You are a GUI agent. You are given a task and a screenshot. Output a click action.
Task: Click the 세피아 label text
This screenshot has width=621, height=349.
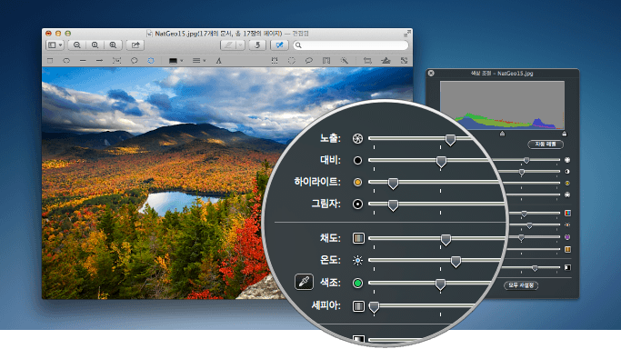(x=326, y=305)
